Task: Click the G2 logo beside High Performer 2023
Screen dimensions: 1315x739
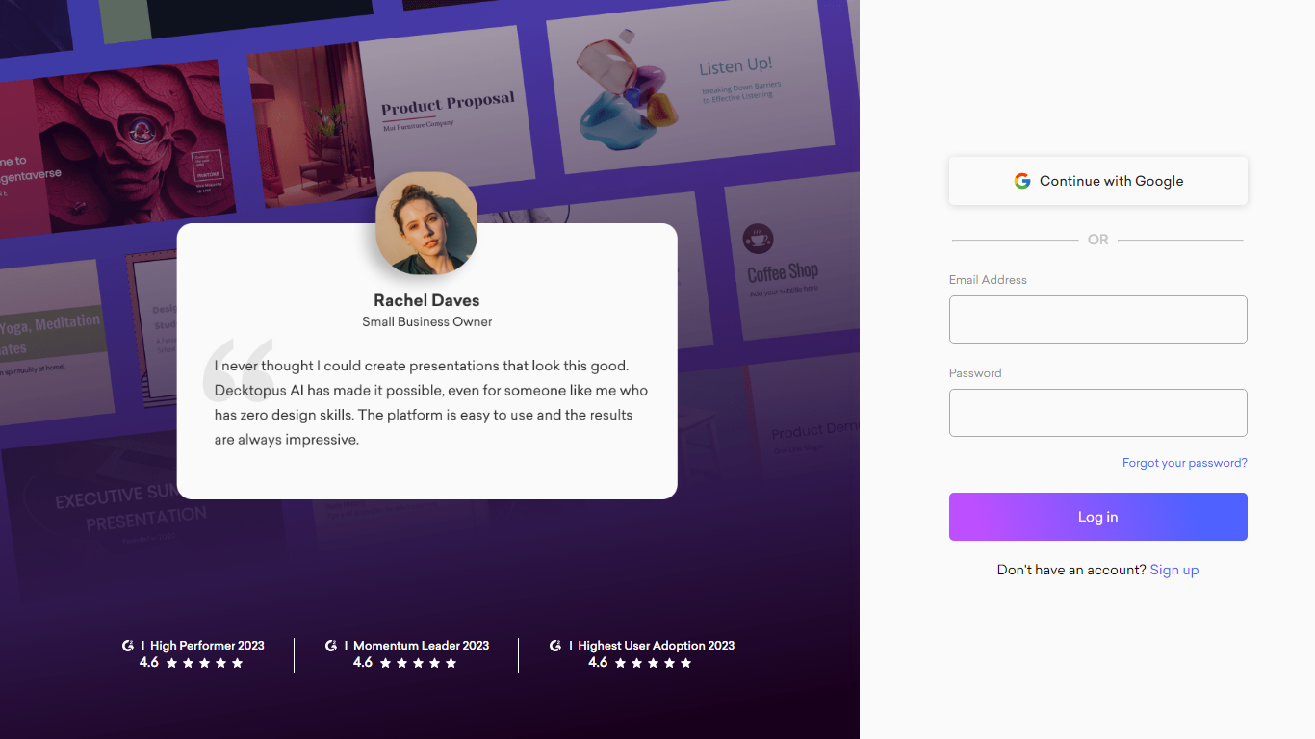Action: click(128, 646)
